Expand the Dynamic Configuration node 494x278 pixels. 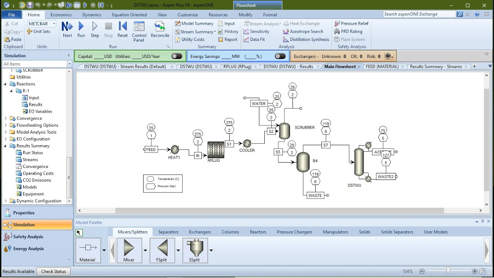coord(5,201)
